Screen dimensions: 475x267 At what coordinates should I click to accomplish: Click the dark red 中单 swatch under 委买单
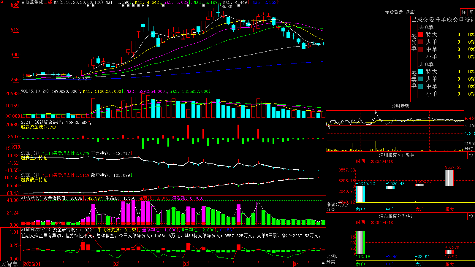[420, 49]
